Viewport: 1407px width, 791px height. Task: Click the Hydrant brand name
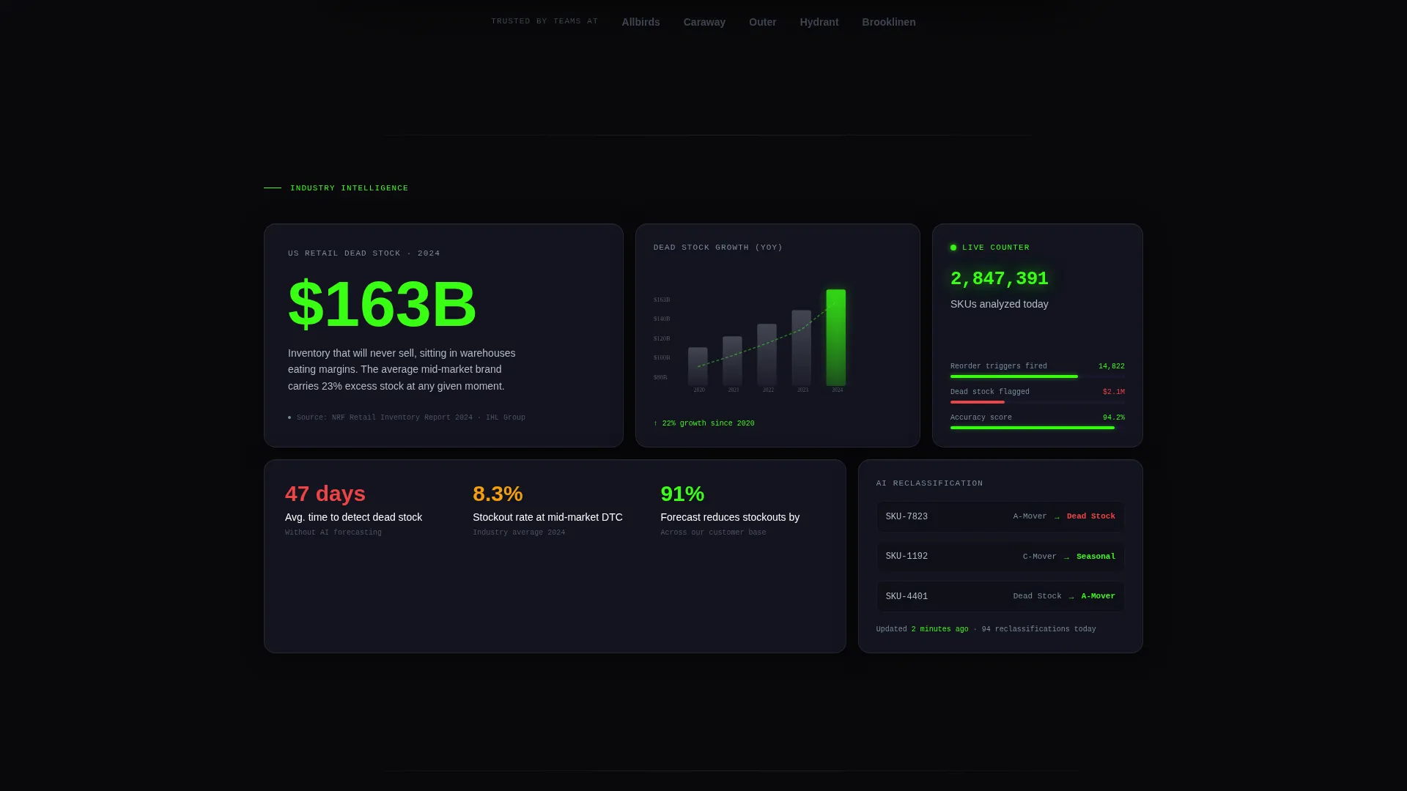point(819,22)
